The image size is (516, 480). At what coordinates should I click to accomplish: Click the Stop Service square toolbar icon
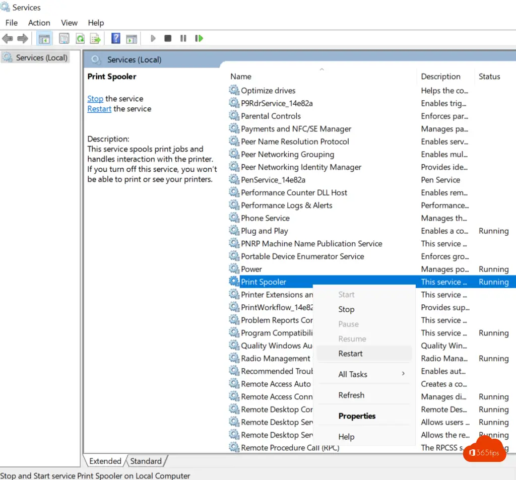pos(168,38)
